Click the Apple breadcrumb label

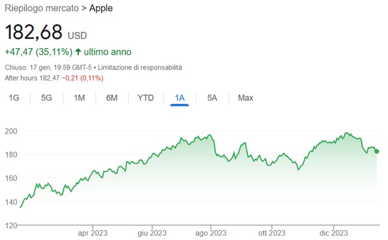[x=101, y=8]
